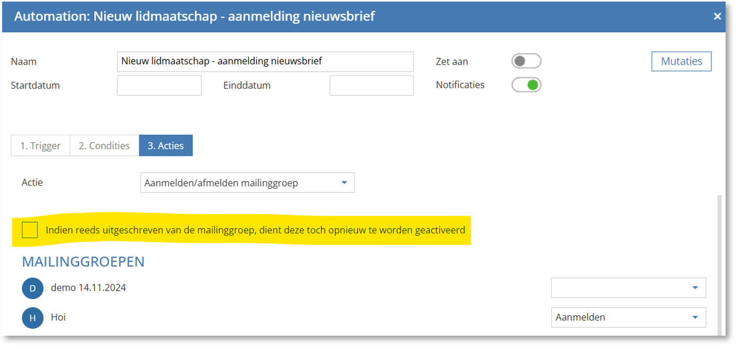This screenshot has height=350, width=741.
Task: Open the Hoi mailing group Aanmelden dropdown
Action: [628, 318]
